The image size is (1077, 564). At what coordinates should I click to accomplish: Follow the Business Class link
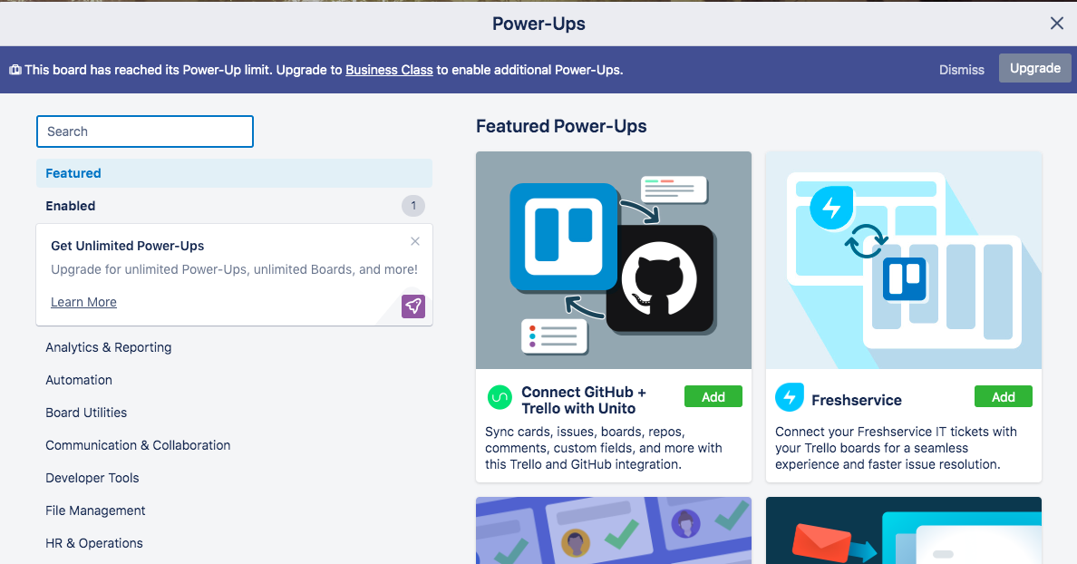tap(389, 70)
